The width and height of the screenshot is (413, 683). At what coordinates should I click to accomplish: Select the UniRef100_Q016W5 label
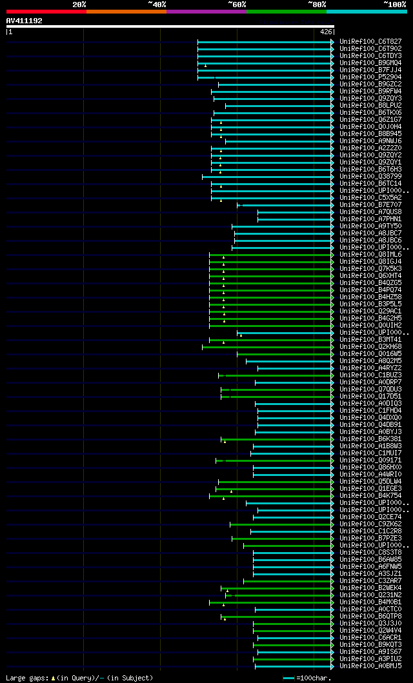[371, 354]
